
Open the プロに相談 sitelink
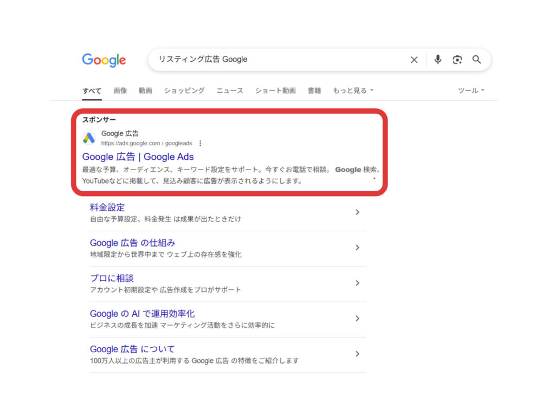tap(112, 278)
